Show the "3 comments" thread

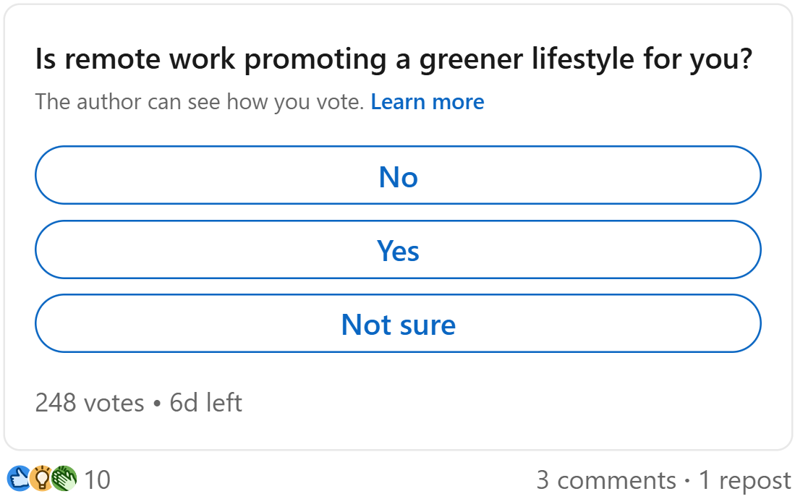[606, 480]
